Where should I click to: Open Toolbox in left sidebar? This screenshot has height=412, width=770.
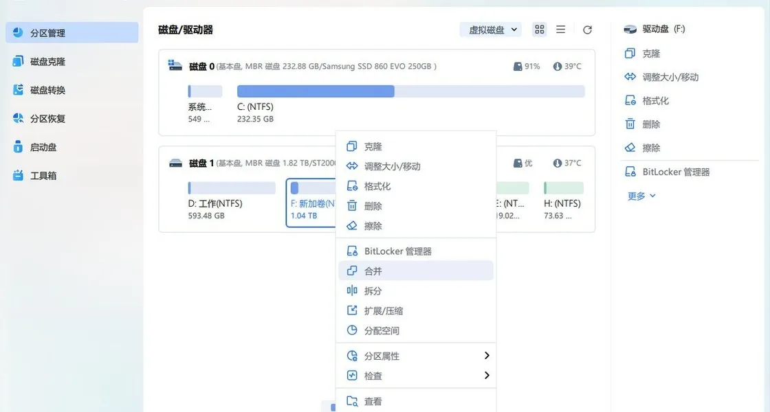(x=43, y=176)
